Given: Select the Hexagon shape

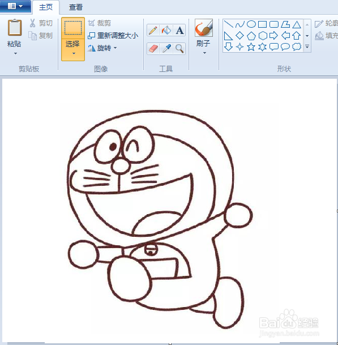Looking at the screenshot, I should click(263, 36).
